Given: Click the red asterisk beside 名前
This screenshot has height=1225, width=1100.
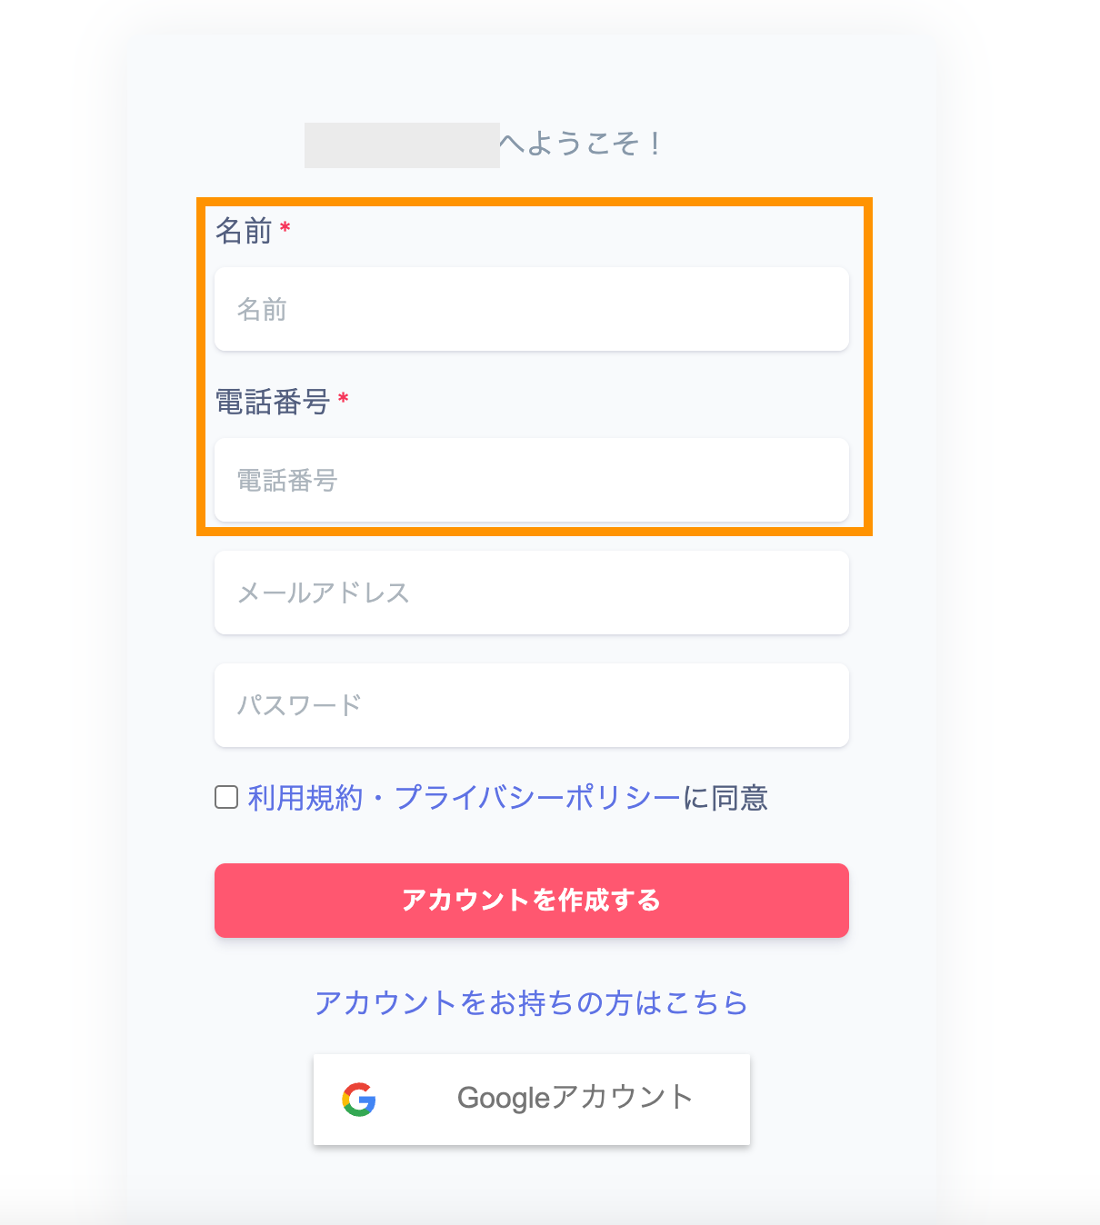Looking at the screenshot, I should [x=285, y=228].
